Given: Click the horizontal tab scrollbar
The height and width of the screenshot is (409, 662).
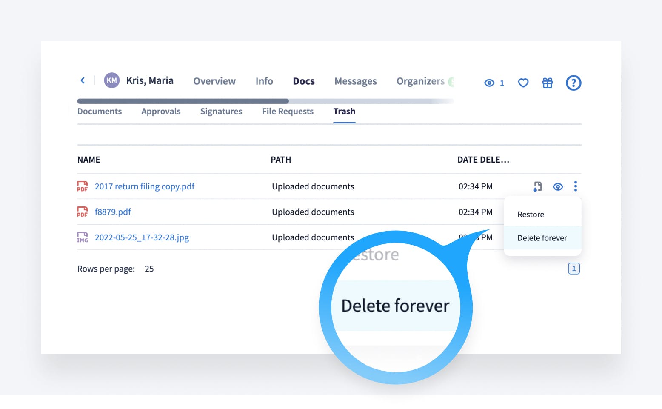Looking at the screenshot, I should click(183, 101).
